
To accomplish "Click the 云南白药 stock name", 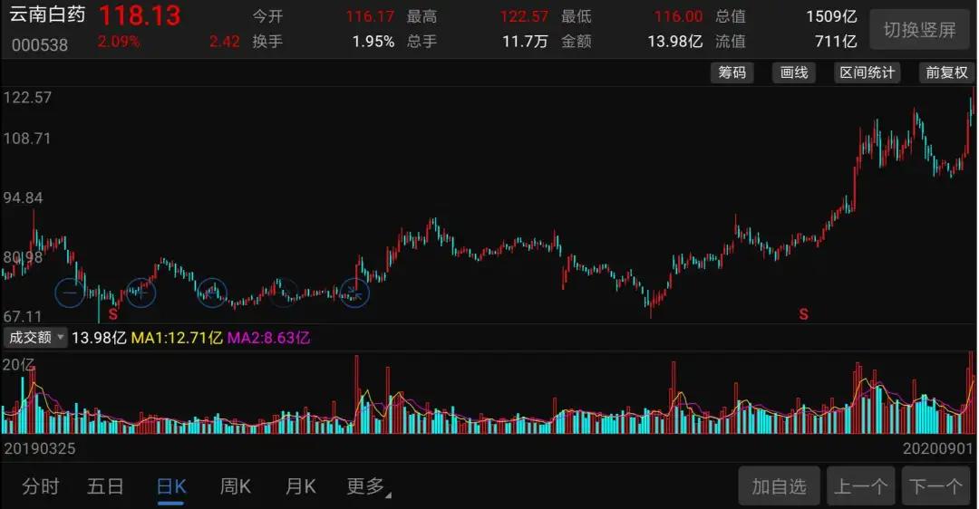I will pos(47,14).
